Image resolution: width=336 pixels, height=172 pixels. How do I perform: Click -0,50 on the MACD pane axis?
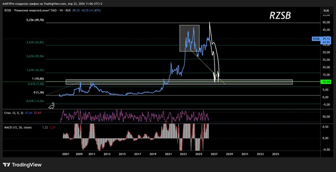click(326, 149)
